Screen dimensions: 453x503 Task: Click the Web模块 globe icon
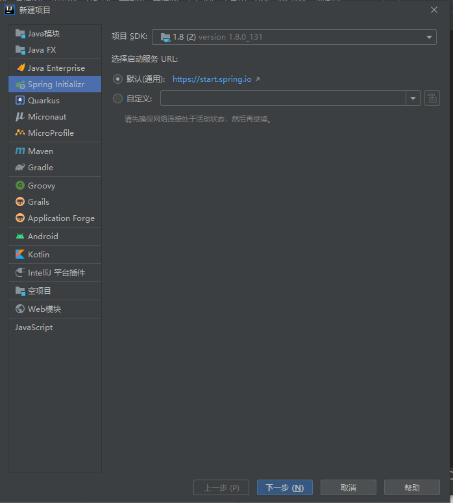(x=20, y=309)
